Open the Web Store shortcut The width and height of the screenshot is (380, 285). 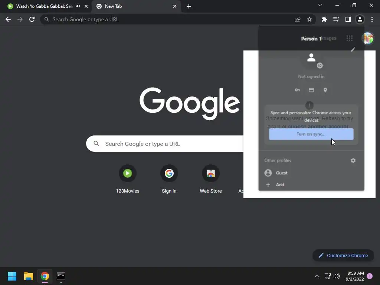[211, 179]
